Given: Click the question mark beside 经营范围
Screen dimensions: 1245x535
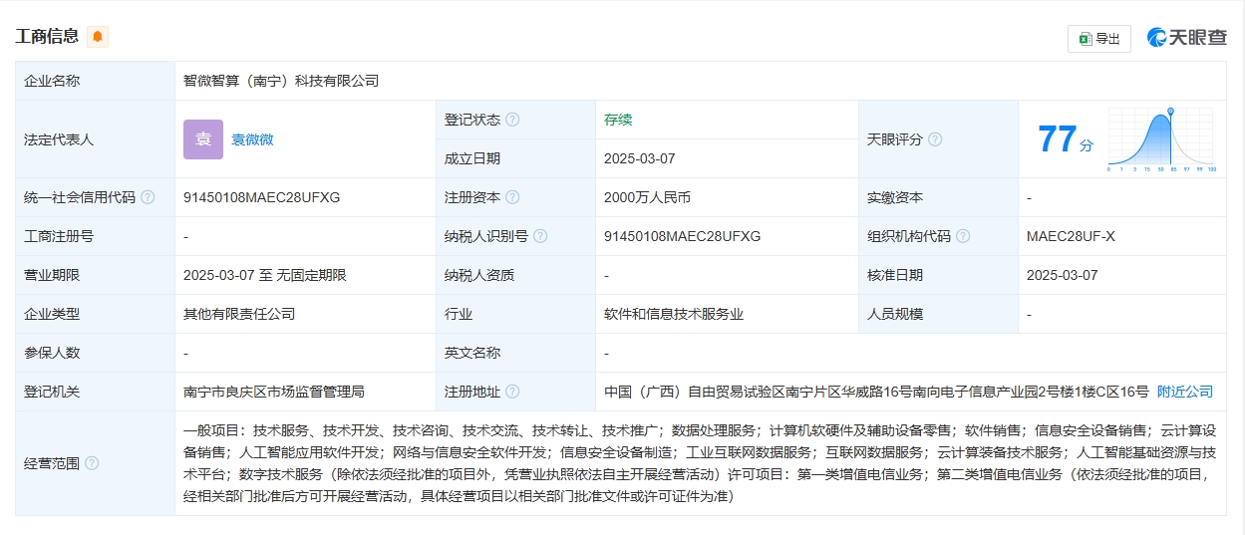Looking at the screenshot, I should [x=92, y=463].
